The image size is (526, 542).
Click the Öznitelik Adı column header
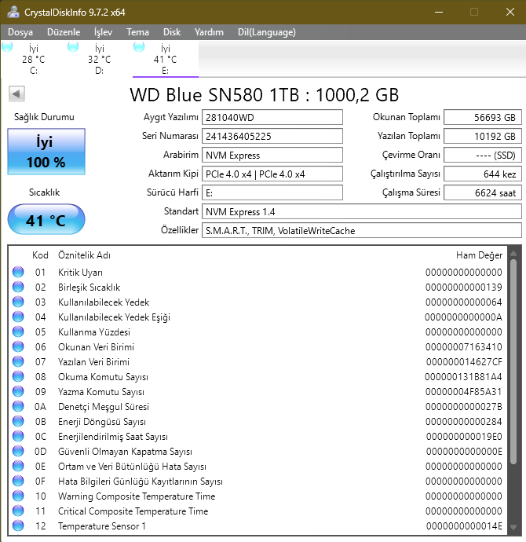[84, 255]
